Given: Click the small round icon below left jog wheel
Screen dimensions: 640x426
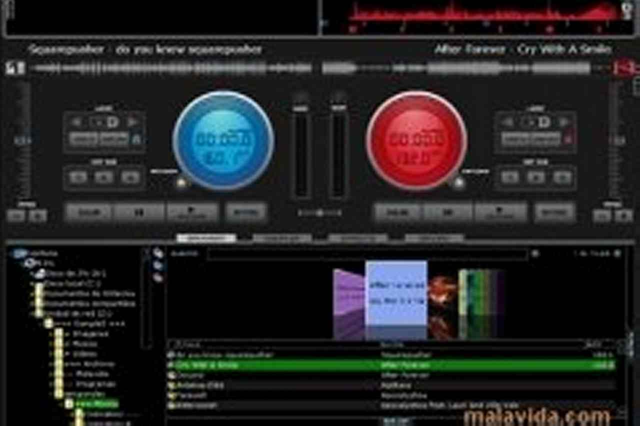Looking at the screenshot, I should tap(181, 183).
